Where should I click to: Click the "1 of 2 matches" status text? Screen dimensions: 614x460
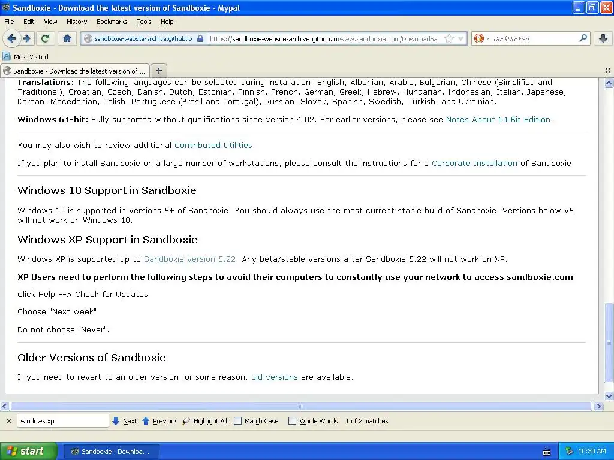point(367,421)
